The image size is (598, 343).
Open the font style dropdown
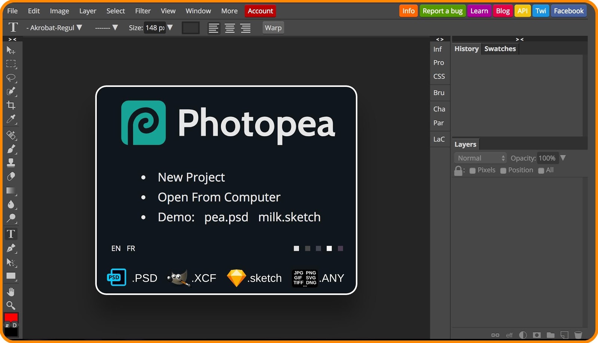[x=107, y=28]
